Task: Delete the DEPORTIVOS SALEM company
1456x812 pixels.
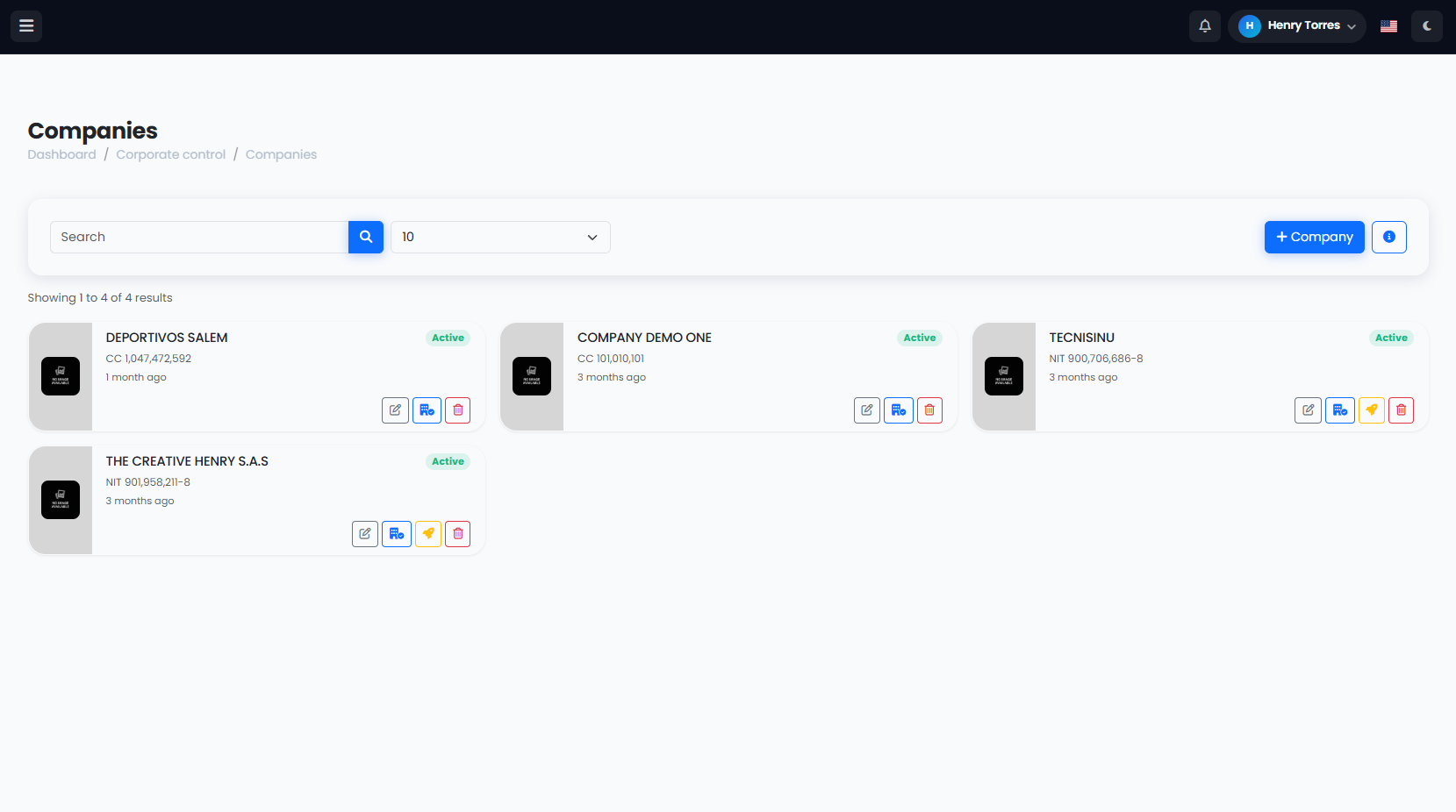Action: click(x=458, y=410)
